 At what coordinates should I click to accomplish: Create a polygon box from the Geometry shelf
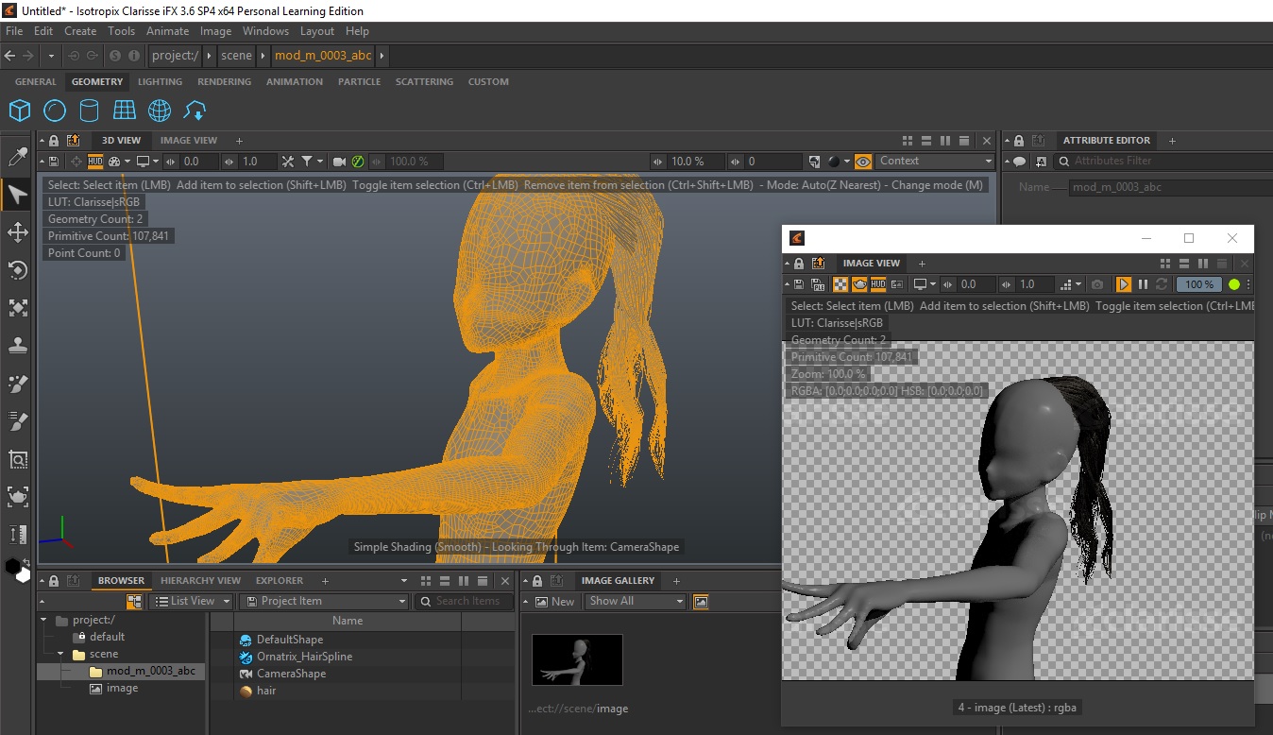20,111
